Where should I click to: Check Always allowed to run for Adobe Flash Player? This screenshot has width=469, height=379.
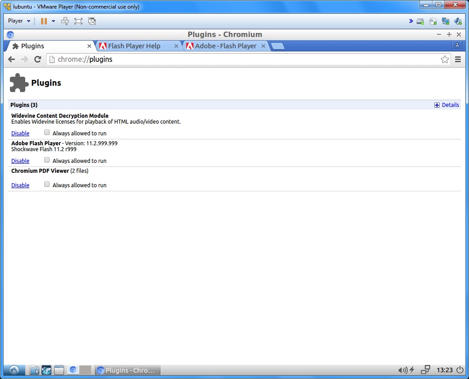tap(46, 160)
